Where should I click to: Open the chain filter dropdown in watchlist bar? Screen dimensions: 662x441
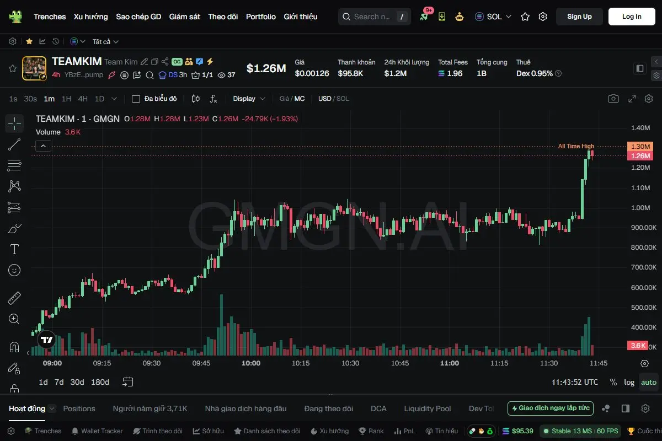tap(78, 41)
